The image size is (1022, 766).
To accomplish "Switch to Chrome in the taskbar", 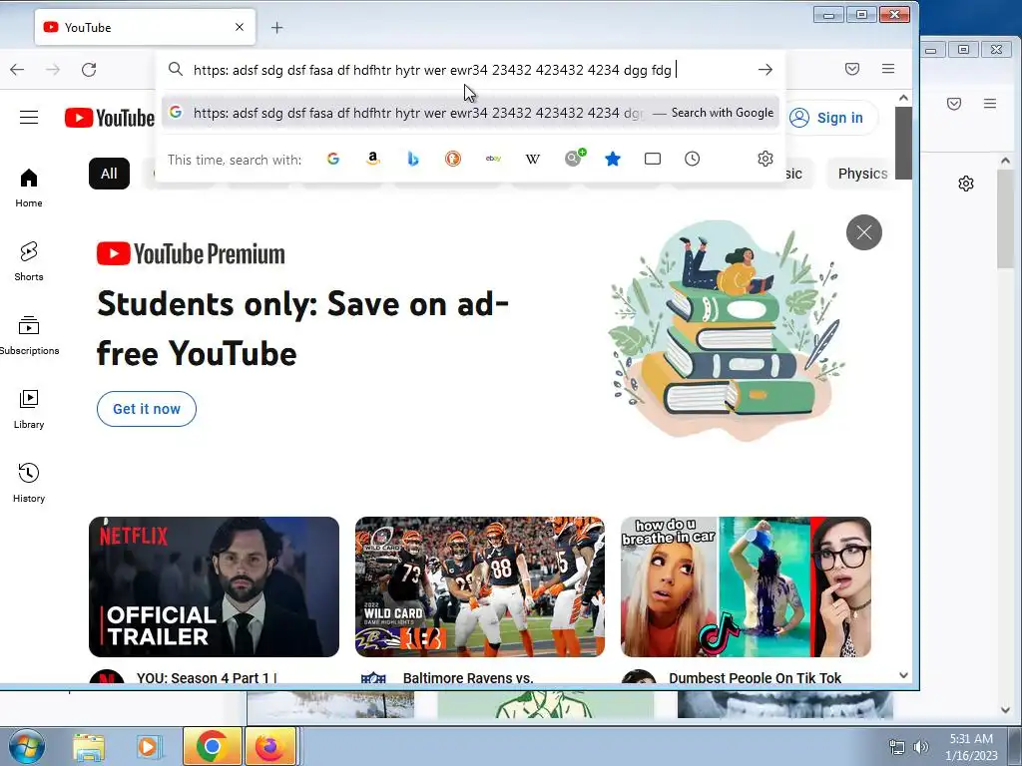I will (213, 746).
